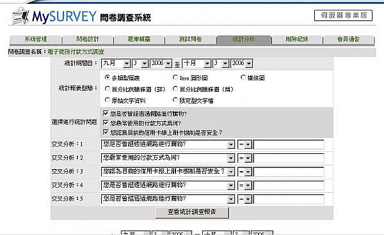Uncheck 您最常使用的付款方式為何? checkbox
Screen dimensions: 384x235
106,123
